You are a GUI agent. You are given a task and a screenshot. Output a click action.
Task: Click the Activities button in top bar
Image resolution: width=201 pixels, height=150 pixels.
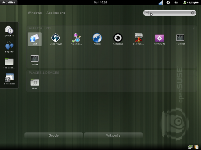click(8, 2)
